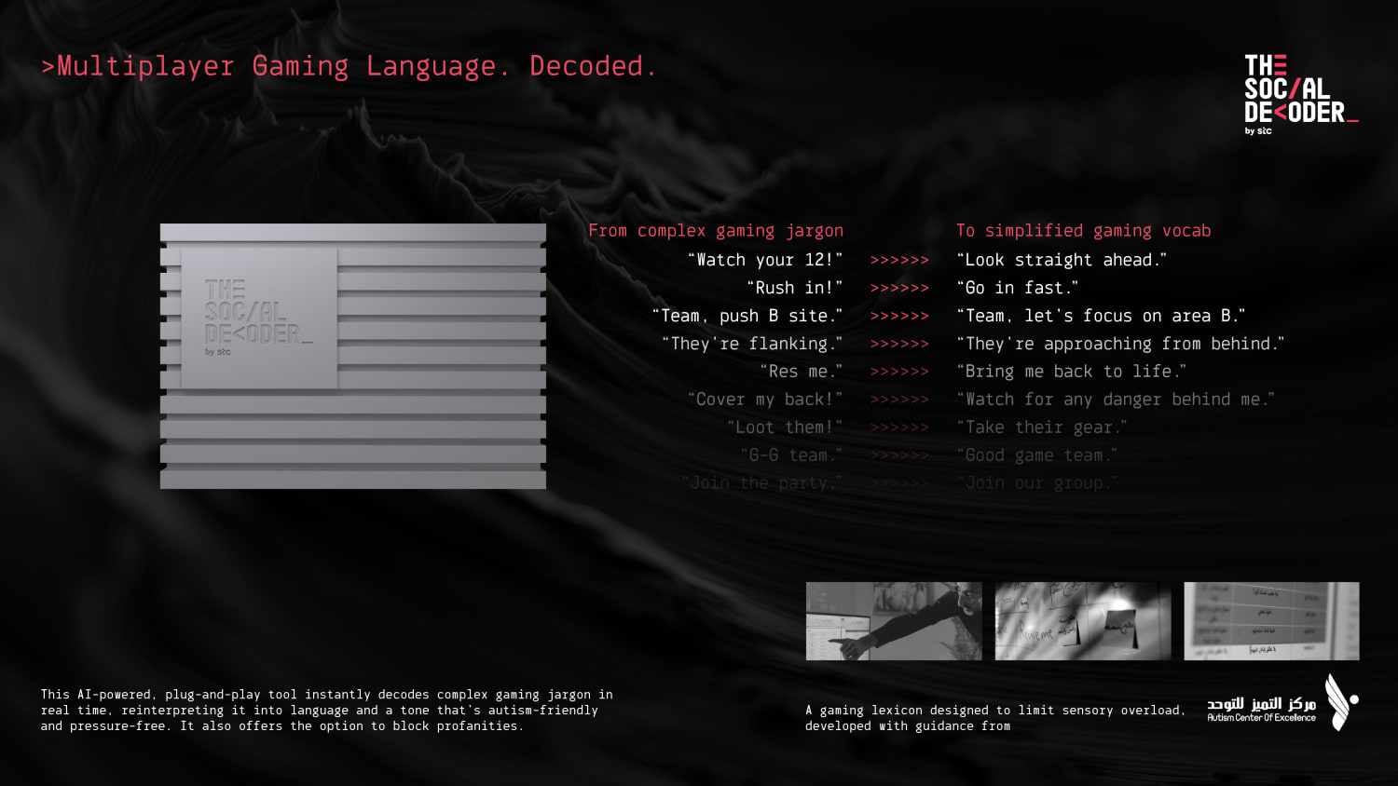Click the phrase "Res me."
This screenshot has height=786, width=1398.
coord(802,372)
